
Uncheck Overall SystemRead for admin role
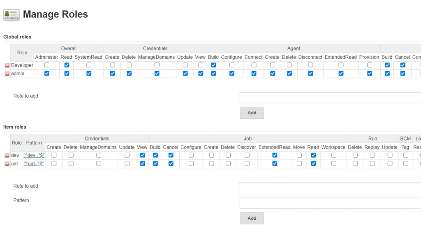tap(89, 73)
